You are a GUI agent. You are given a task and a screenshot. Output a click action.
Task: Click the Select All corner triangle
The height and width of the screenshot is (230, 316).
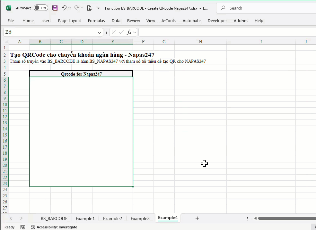pos(6,42)
